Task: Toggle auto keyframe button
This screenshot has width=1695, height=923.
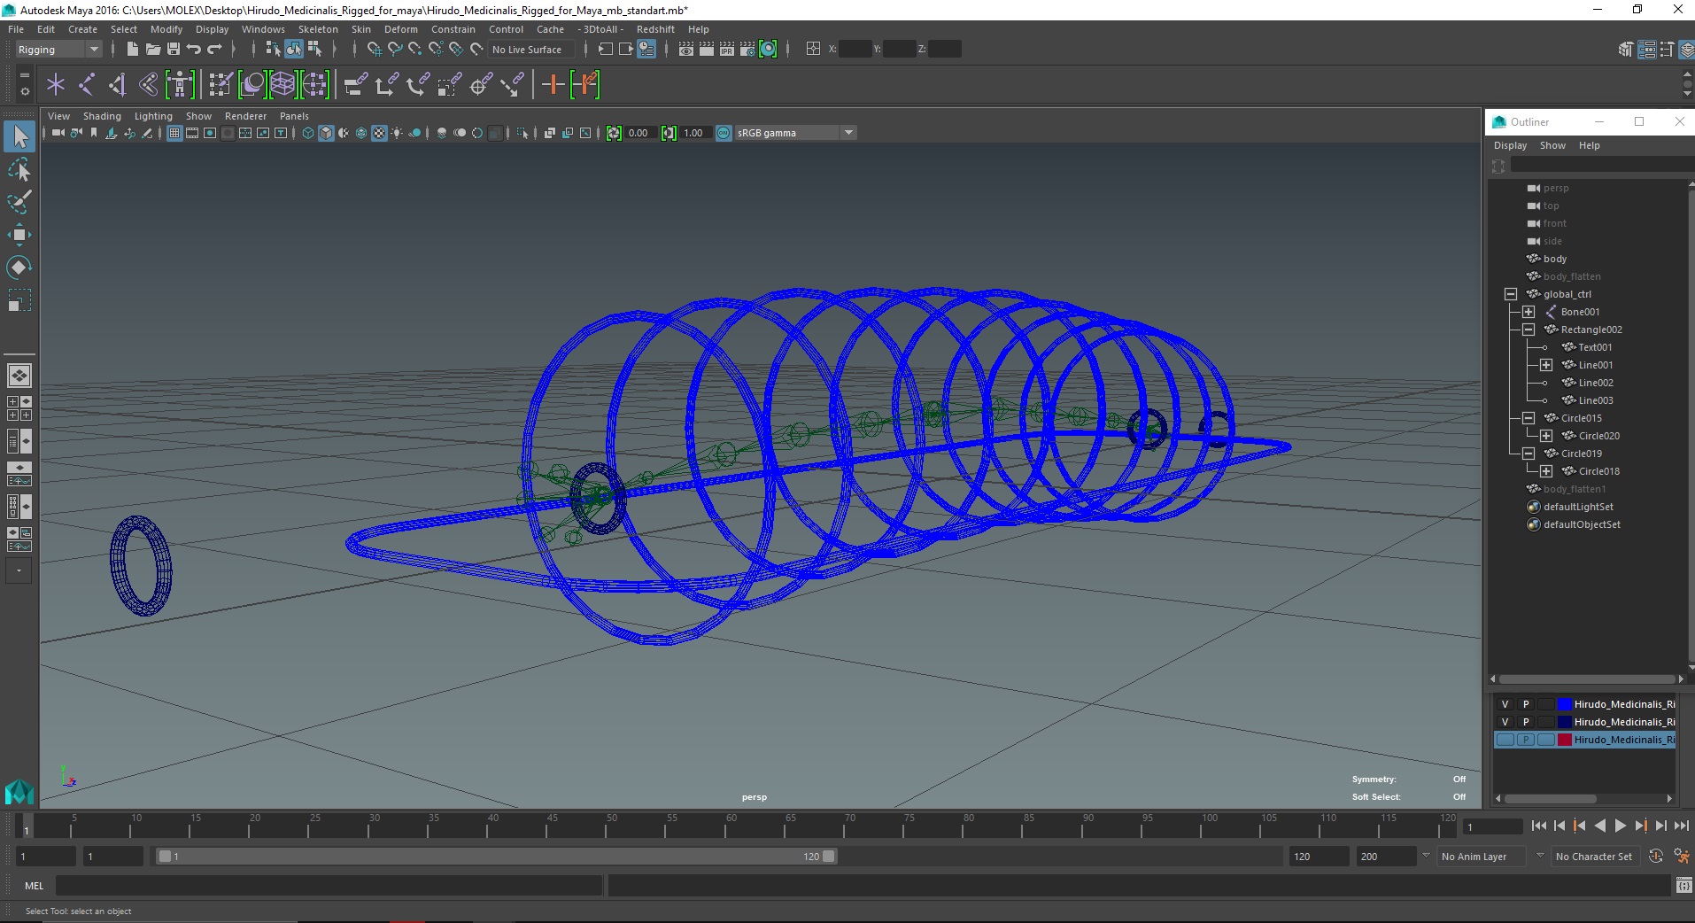Action: (x=1656, y=857)
